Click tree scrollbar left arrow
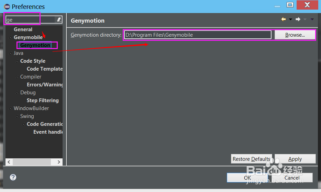Screen dimensions: 321x192 pyautogui.click(x=9, y=162)
